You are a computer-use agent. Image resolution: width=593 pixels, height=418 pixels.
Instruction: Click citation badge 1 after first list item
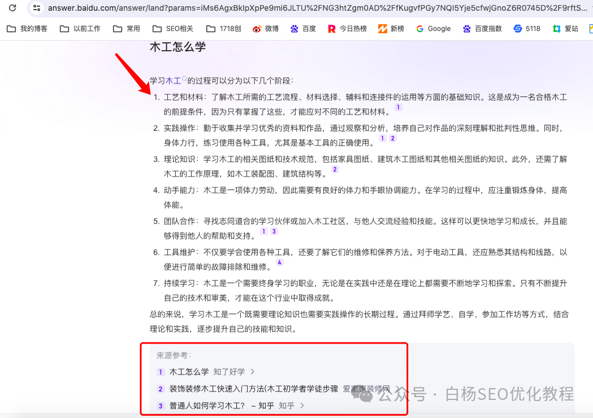click(399, 107)
